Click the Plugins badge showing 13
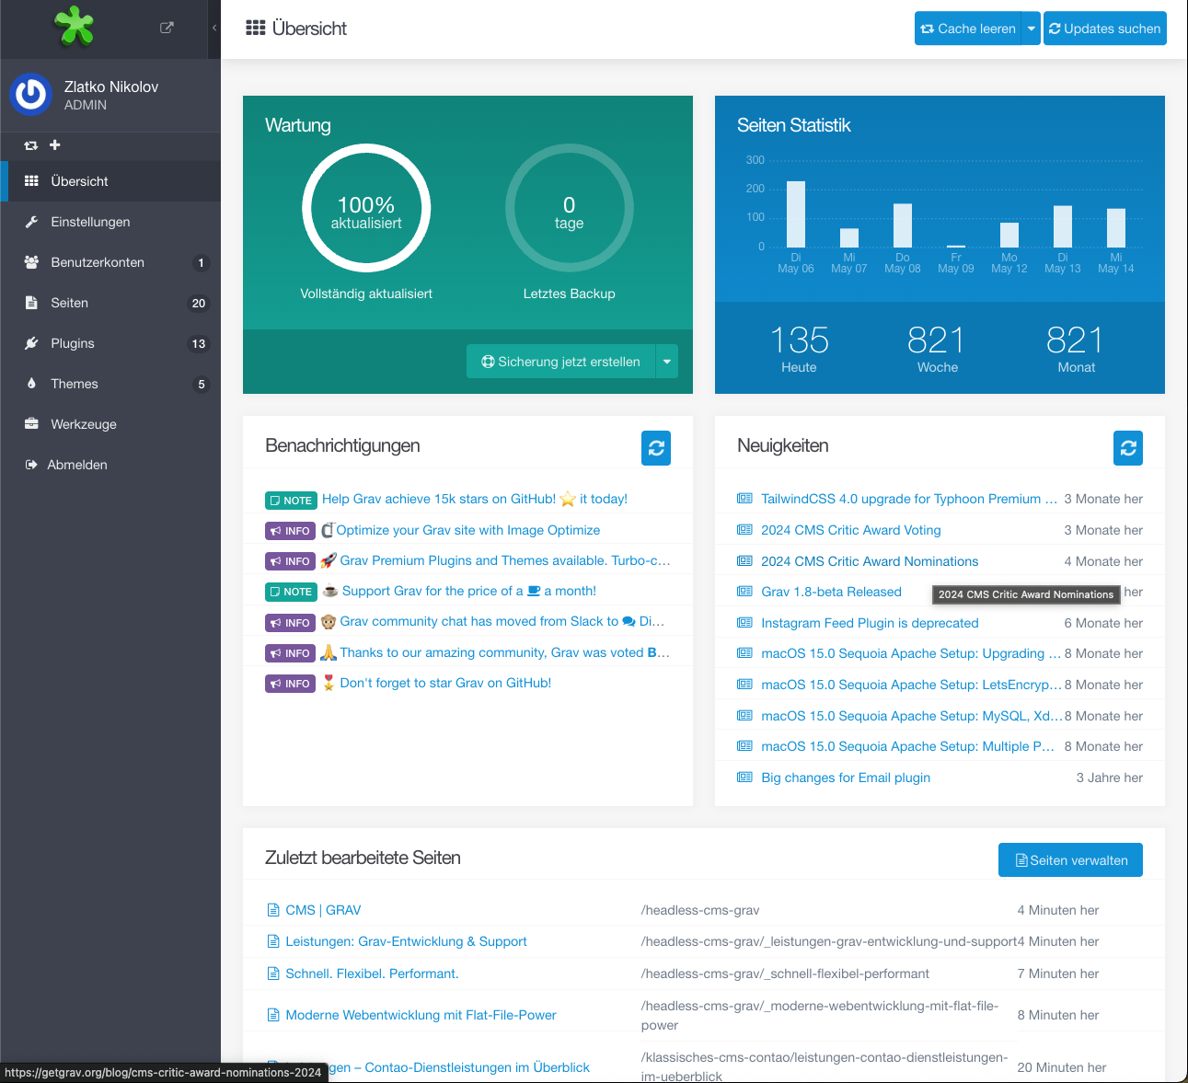The image size is (1188, 1083). pos(199,344)
